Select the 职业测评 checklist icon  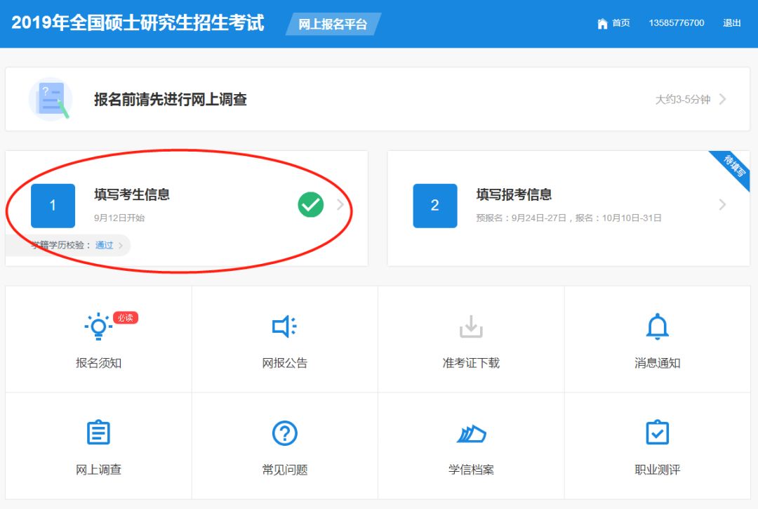[x=657, y=433]
